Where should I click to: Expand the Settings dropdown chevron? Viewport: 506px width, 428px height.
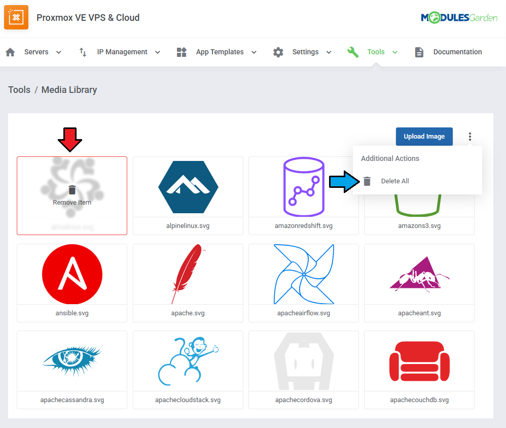(x=329, y=52)
